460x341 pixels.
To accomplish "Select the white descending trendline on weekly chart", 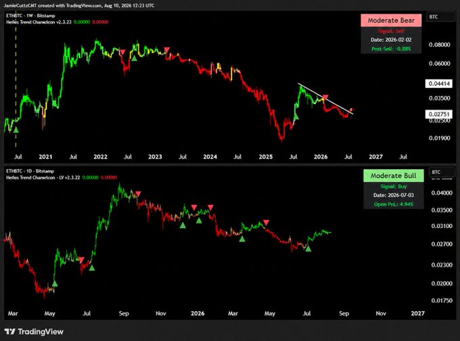I will pyautogui.click(x=325, y=99).
